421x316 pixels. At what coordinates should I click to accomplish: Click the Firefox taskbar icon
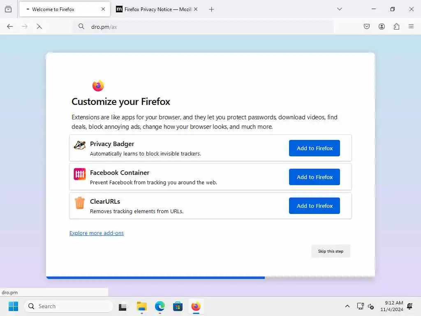(x=196, y=306)
